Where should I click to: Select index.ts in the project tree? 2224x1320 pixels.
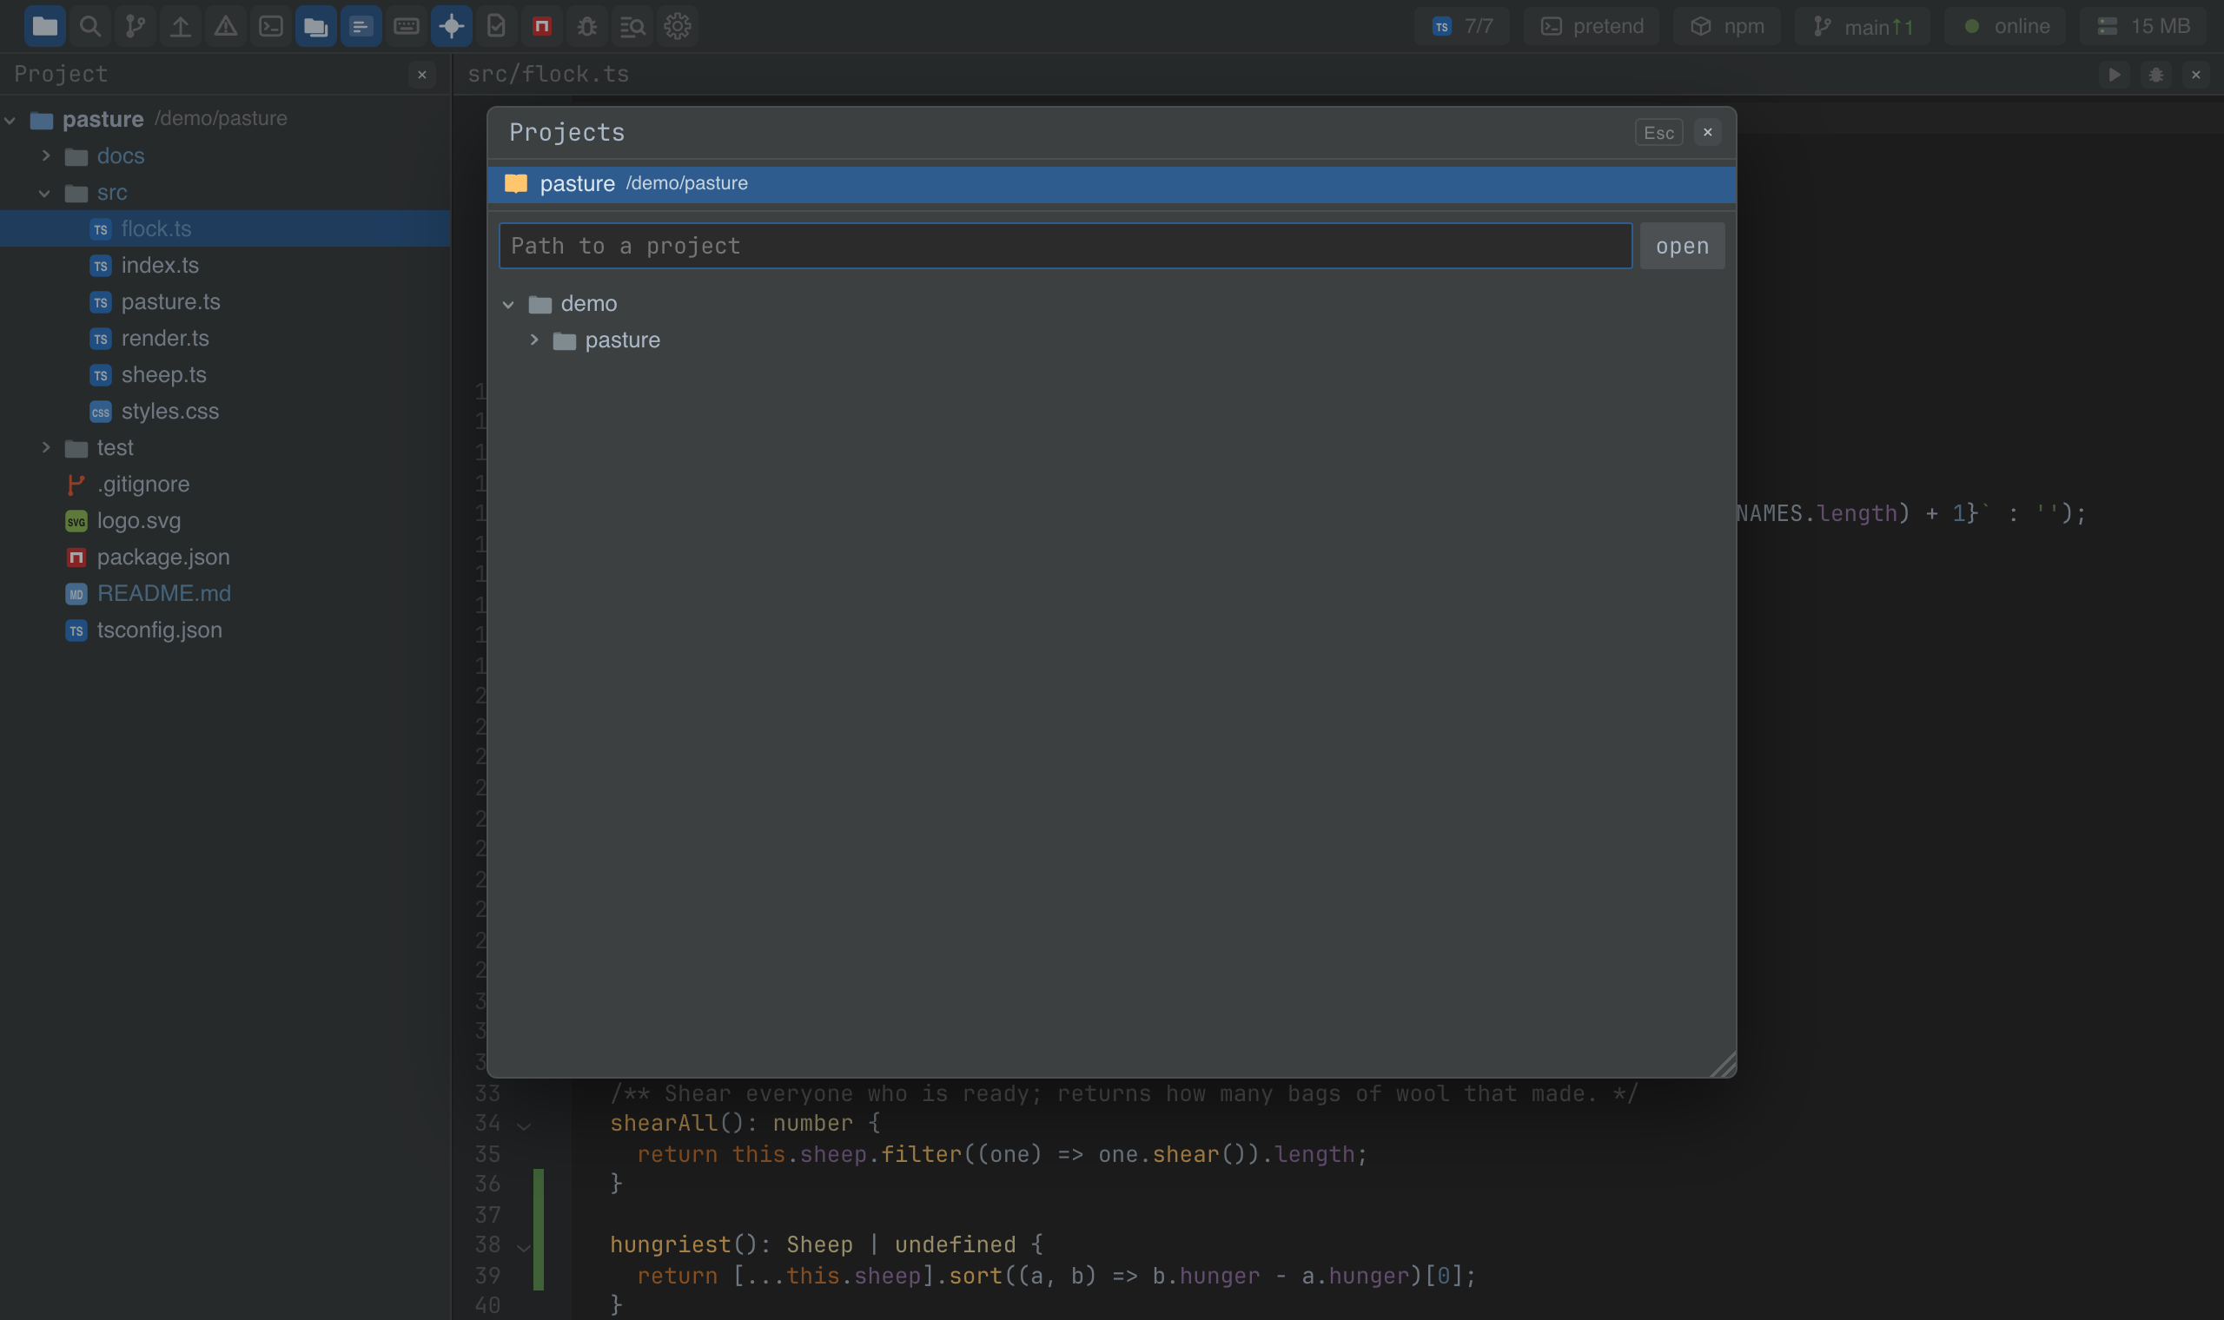click(225, 265)
